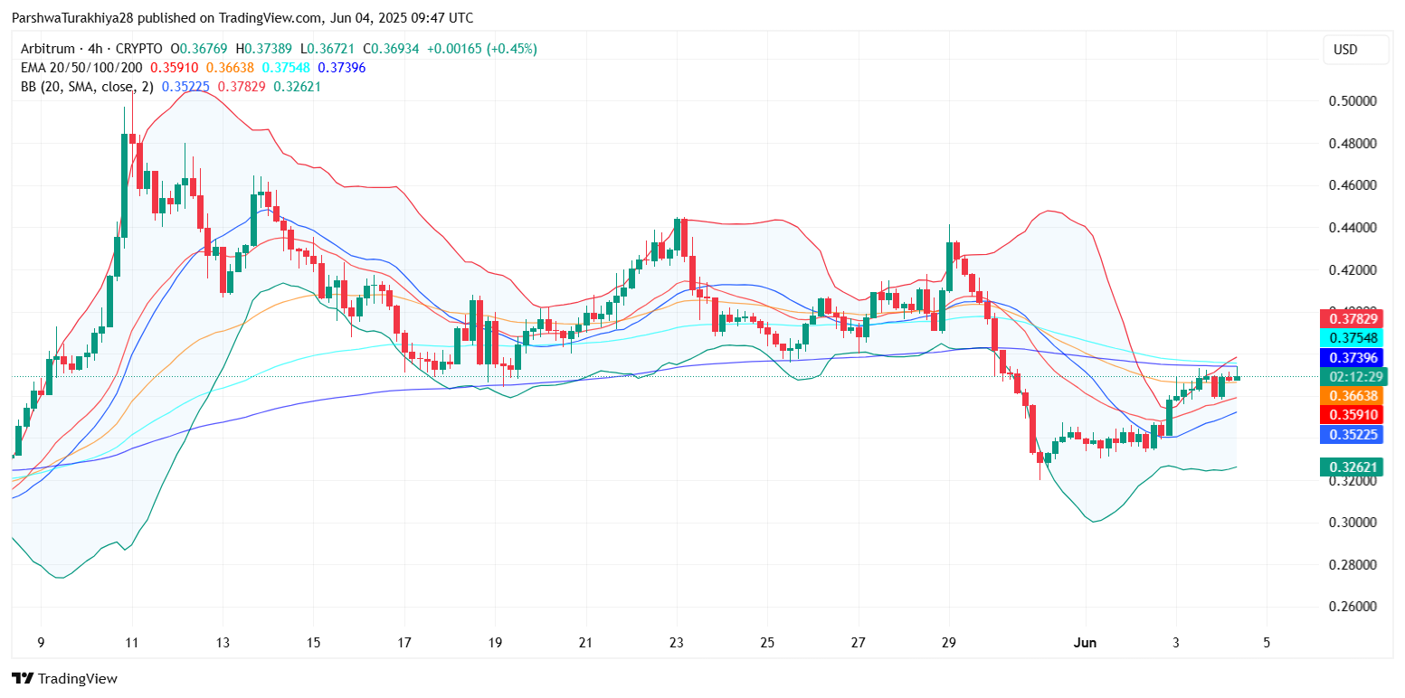Click the TradingView logo icon

23,678
